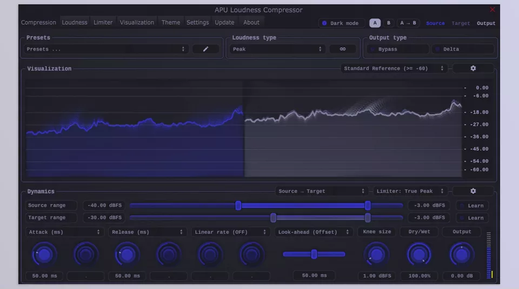Image resolution: width=519 pixels, height=289 pixels.
Task: Click the edit presets pencil icon
Action: point(205,49)
